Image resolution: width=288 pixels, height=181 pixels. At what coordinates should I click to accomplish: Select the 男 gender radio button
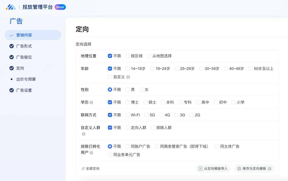point(127,90)
